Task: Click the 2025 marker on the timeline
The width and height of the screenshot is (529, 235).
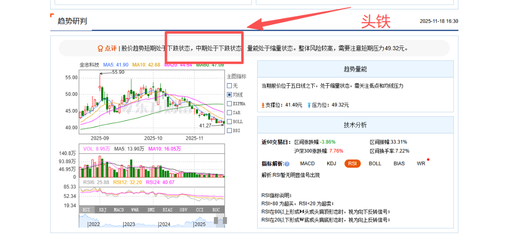Action: [199, 224]
